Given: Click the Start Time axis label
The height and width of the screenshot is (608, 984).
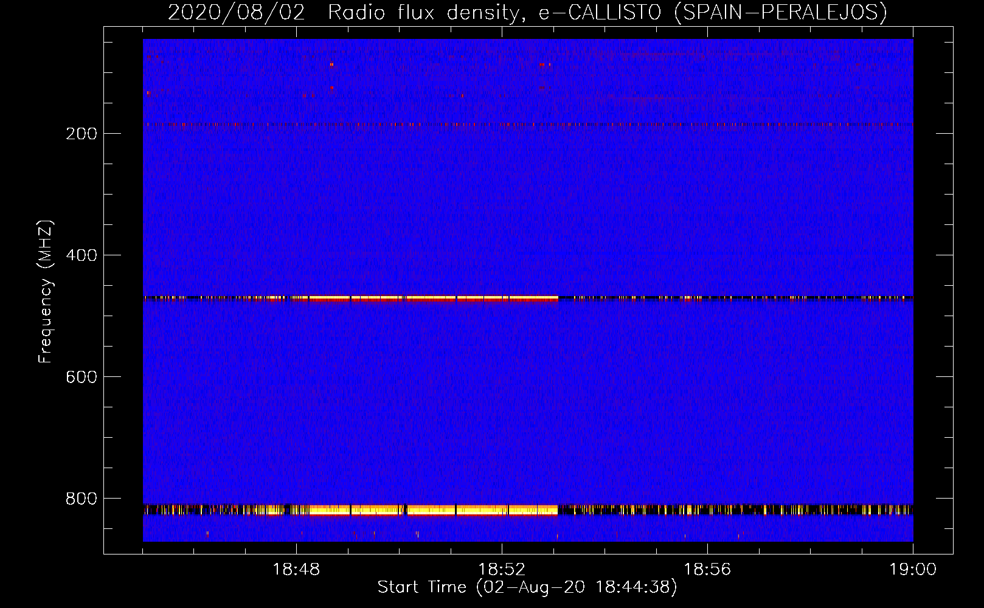Looking at the screenshot, I should (527, 587).
